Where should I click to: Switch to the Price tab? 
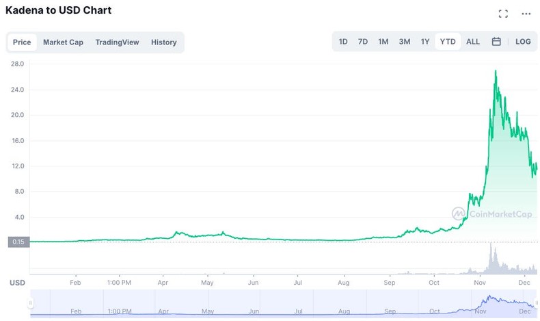[x=22, y=42]
